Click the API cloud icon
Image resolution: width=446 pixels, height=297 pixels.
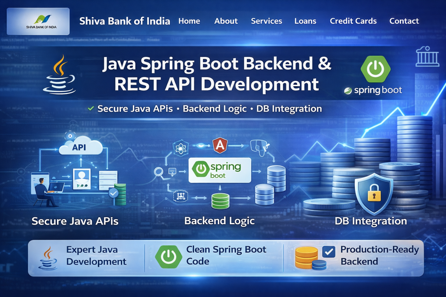(x=80, y=148)
